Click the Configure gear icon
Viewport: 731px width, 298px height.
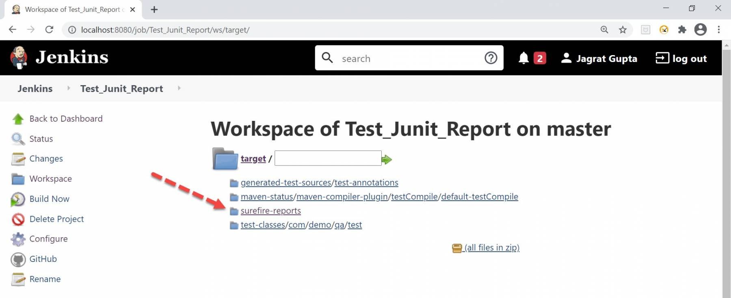[x=18, y=239]
